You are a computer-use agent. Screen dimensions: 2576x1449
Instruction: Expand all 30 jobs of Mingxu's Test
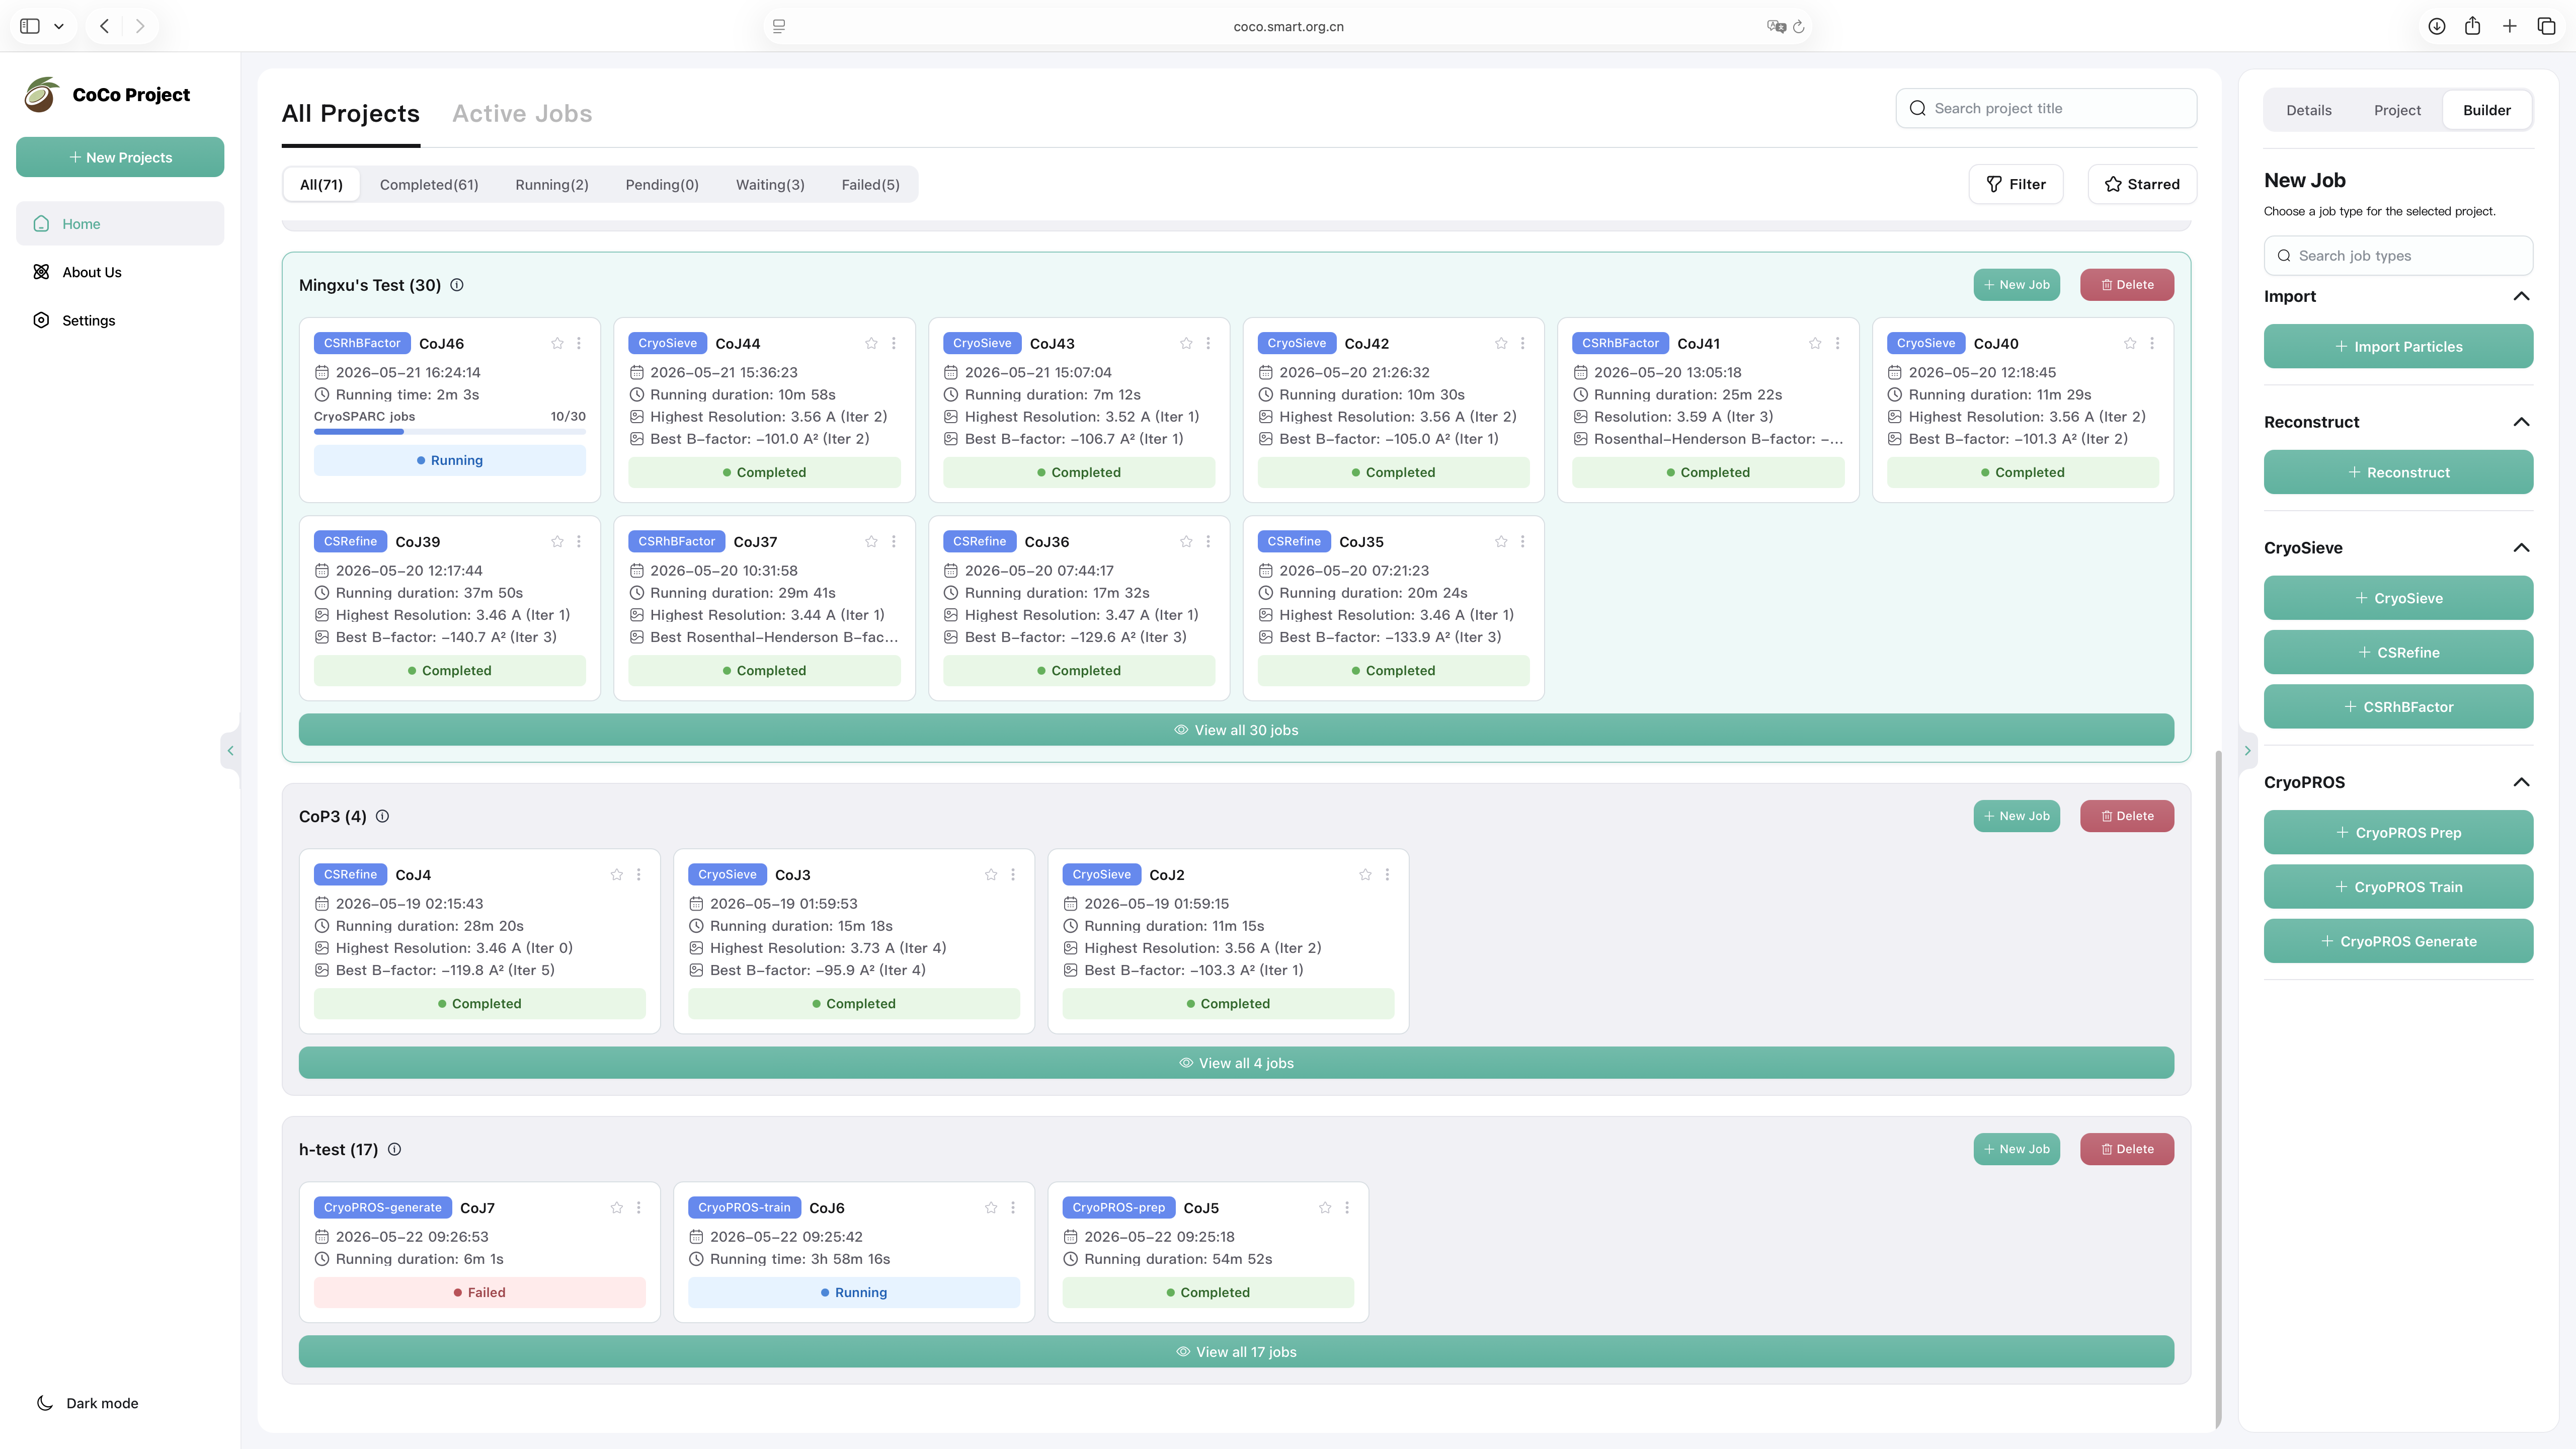(1236, 730)
